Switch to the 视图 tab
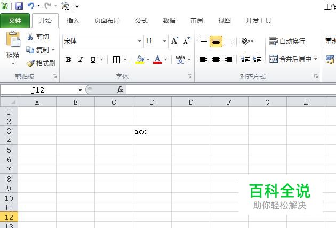The width and height of the screenshot is (336, 228). [225, 21]
